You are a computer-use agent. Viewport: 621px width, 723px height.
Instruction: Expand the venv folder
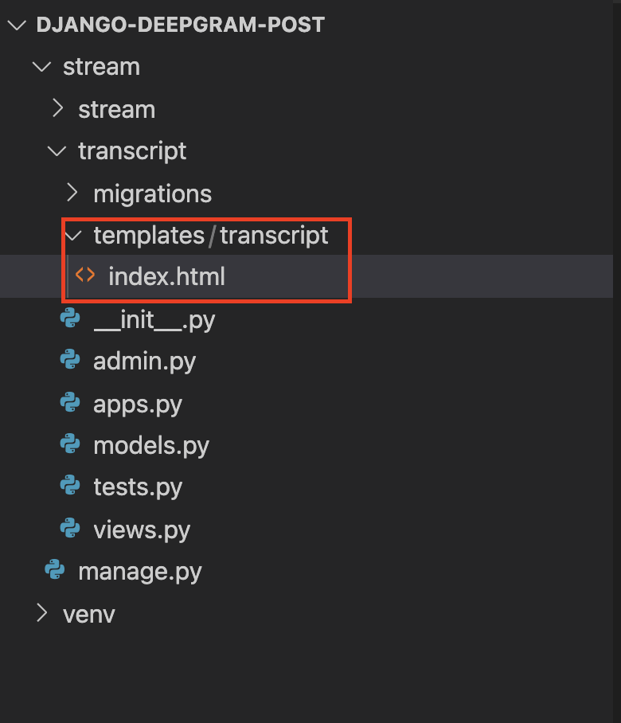pyautogui.click(x=42, y=613)
